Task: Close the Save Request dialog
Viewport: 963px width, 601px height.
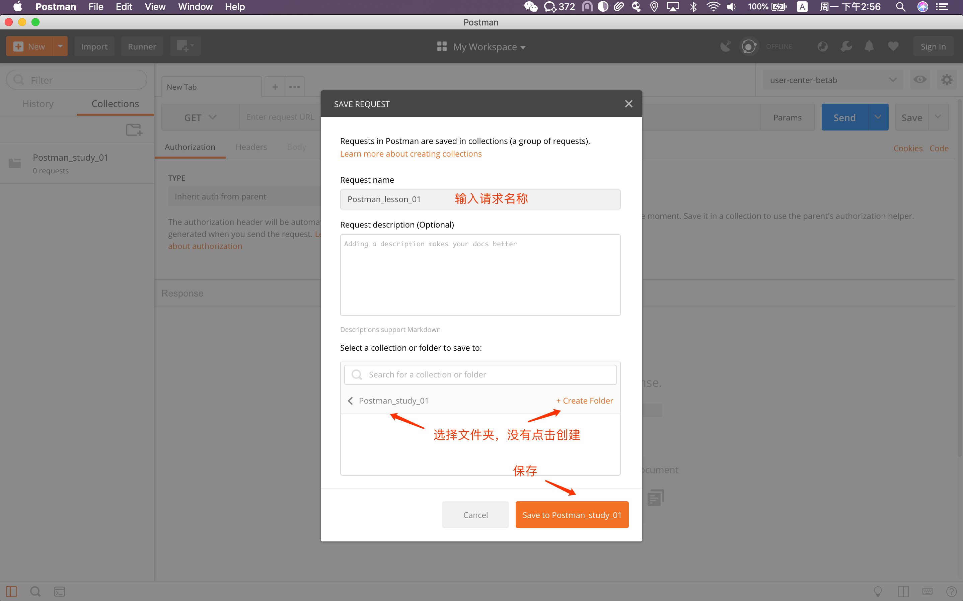Action: (628, 104)
